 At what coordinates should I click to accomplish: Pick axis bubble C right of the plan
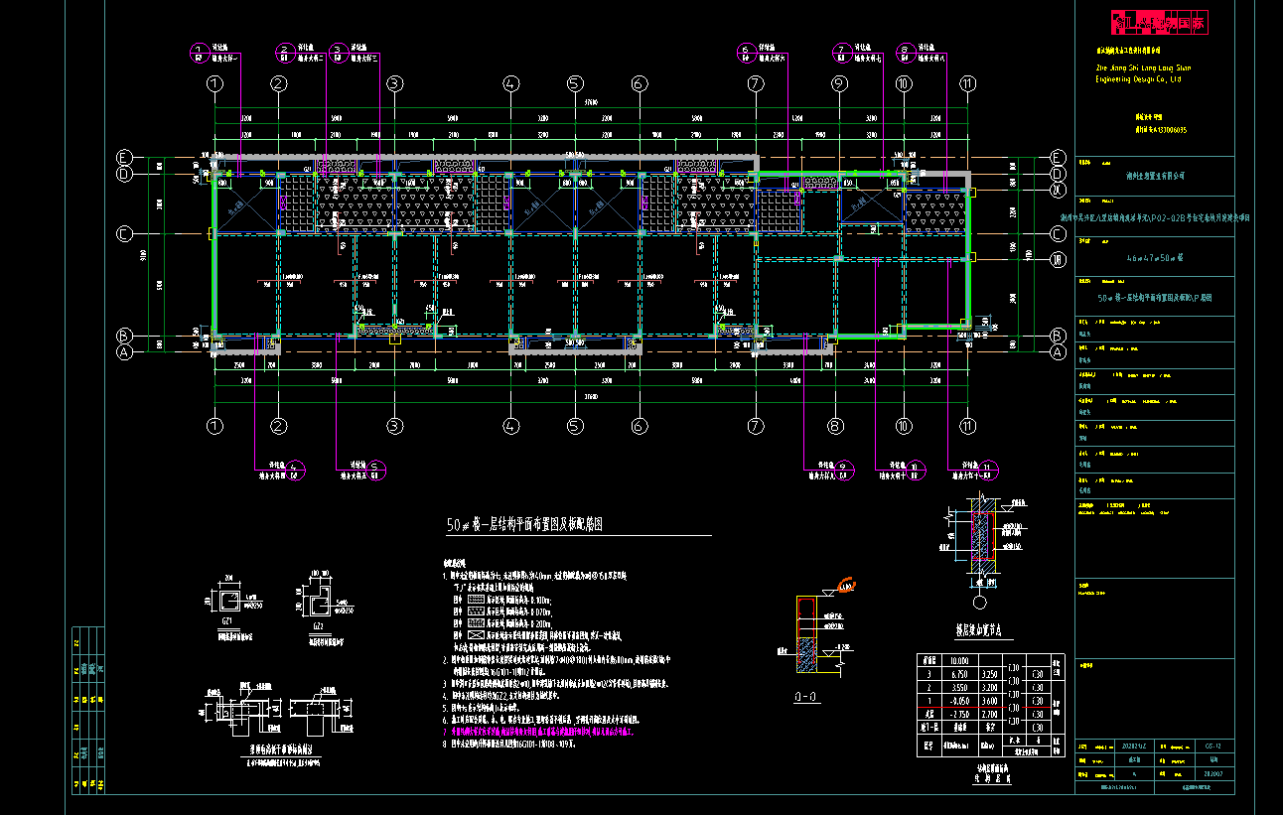[x=1058, y=234]
